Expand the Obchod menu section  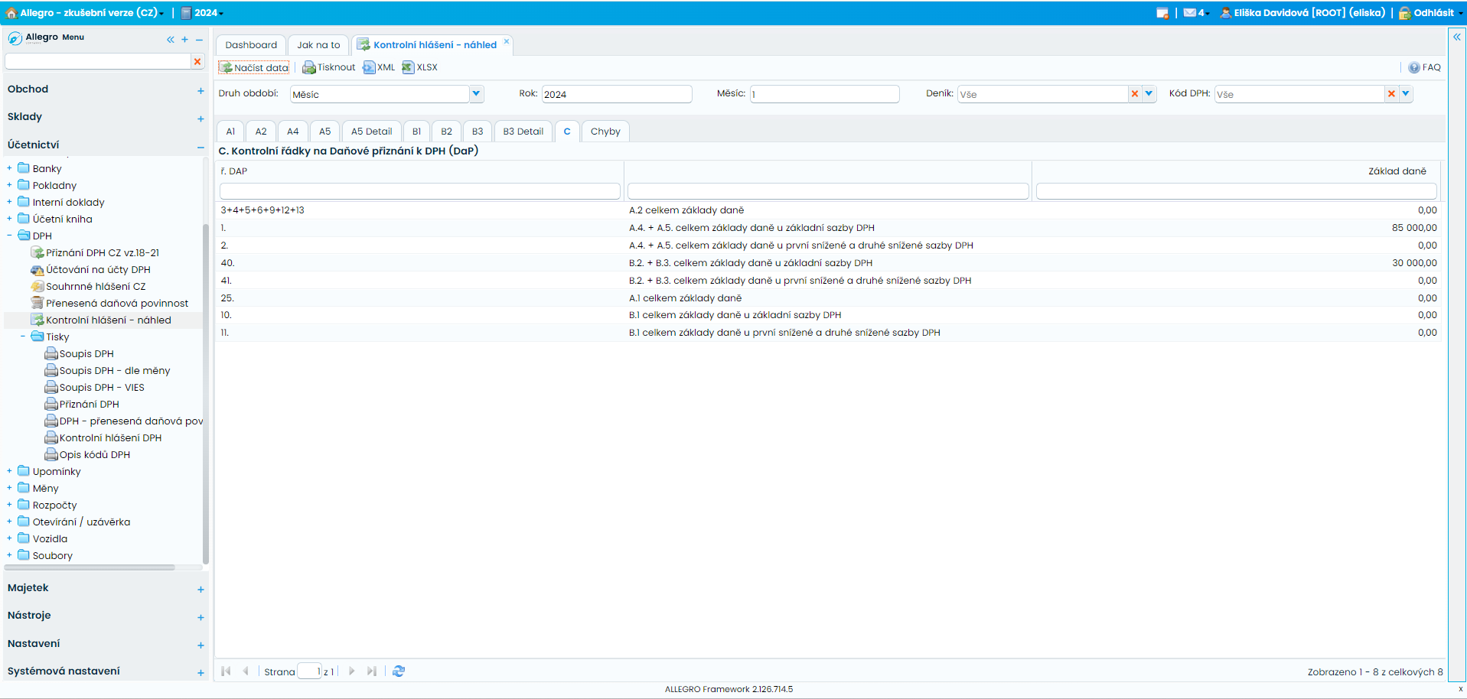200,90
